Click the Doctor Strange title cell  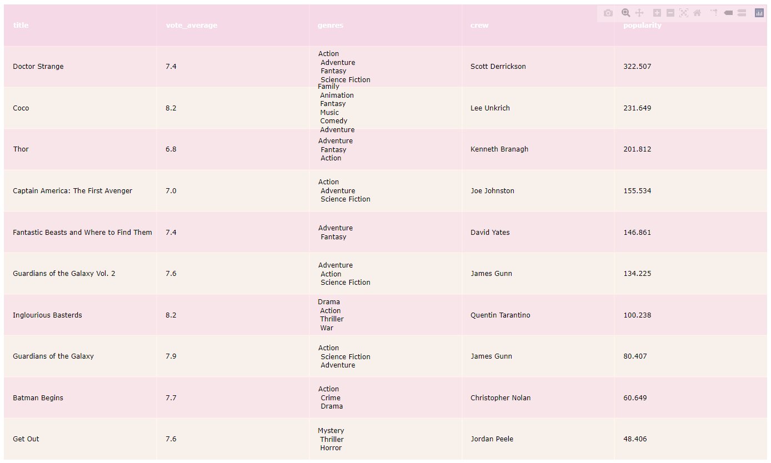(x=38, y=67)
